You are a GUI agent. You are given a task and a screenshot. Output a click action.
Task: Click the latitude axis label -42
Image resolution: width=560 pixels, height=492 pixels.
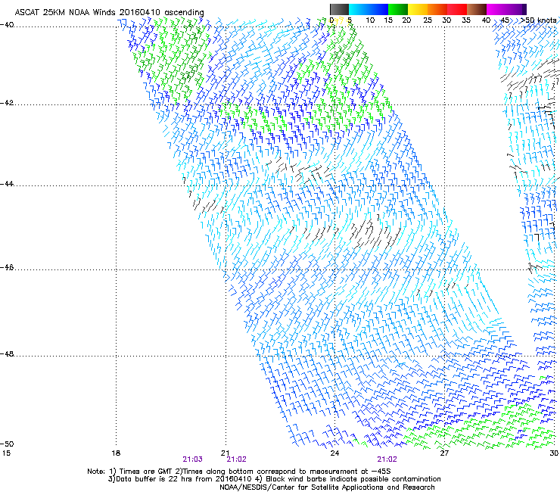[x=7, y=103]
